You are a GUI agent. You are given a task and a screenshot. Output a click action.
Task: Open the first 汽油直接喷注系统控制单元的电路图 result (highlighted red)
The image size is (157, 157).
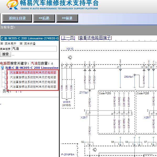click(33, 72)
